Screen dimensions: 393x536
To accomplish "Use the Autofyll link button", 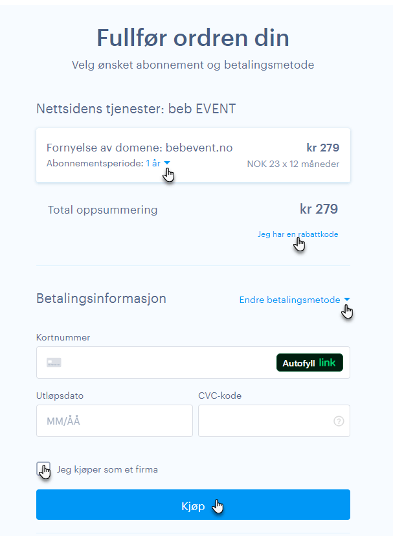I will (x=309, y=363).
